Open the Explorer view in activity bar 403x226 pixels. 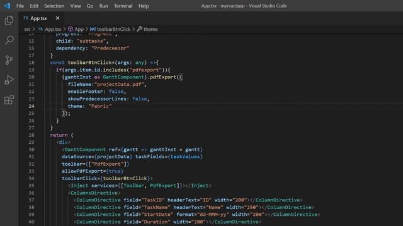[x=9, y=21]
